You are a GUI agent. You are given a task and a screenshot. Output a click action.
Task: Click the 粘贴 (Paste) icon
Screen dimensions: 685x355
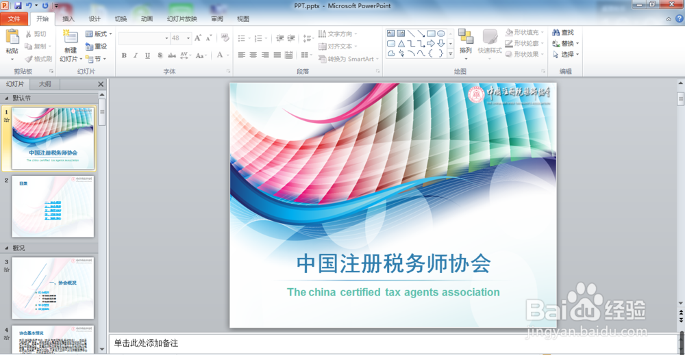coord(12,38)
